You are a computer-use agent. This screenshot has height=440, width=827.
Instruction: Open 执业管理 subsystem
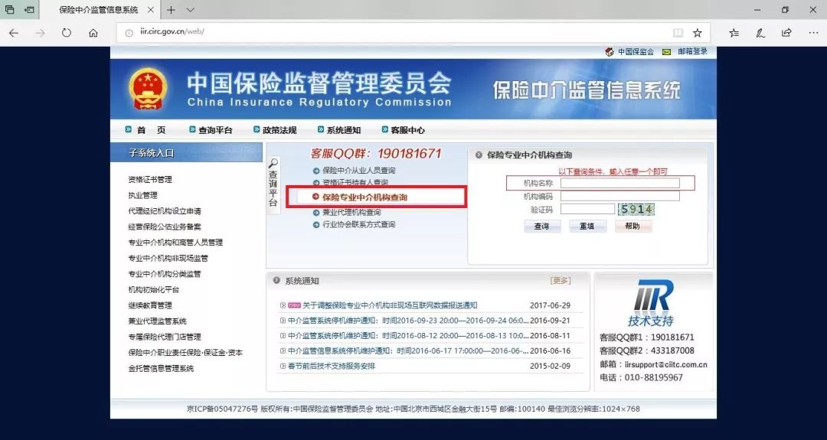[x=142, y=195]
